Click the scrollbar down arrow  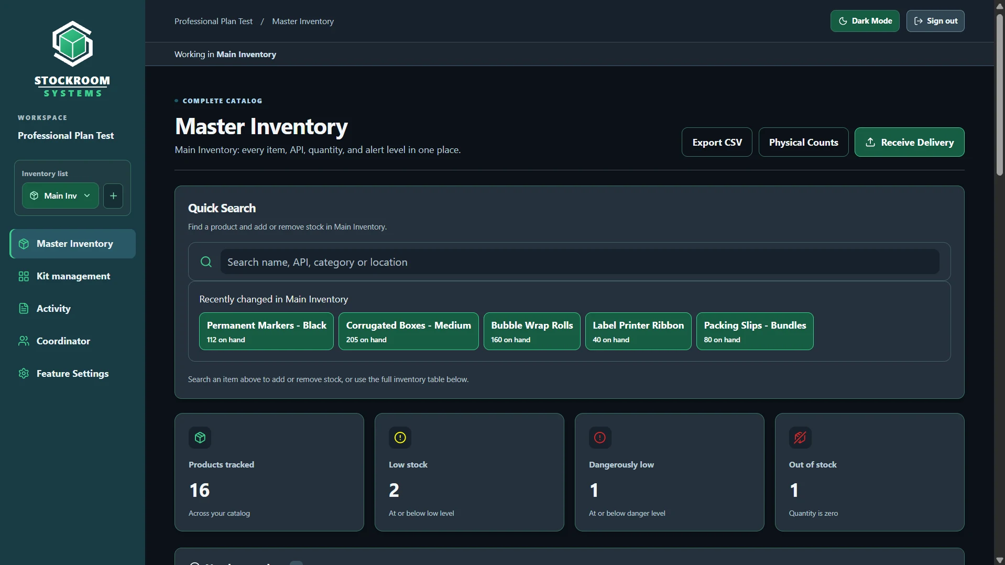[x=1000, y=560]
